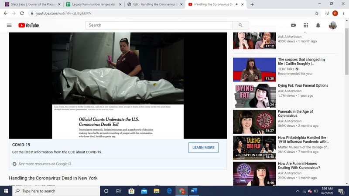The image size is (349, 196).
Task: Click the YouTube logo to go home
Action: coord(29,25)
